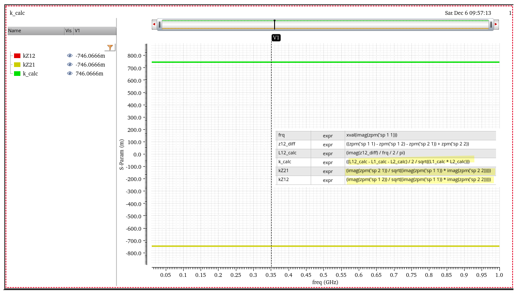
Task: Click the green k_calc color swatch
Action: point(17,73)
